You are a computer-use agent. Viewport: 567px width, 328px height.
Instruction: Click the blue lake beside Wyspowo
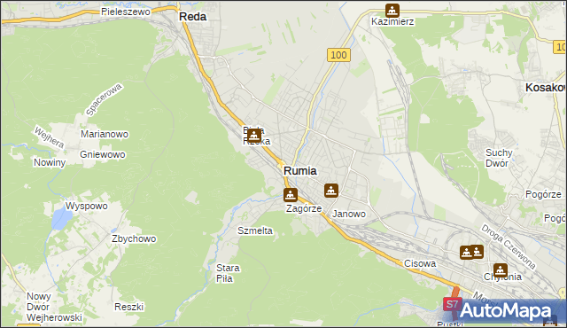click(x=61, y=219)
